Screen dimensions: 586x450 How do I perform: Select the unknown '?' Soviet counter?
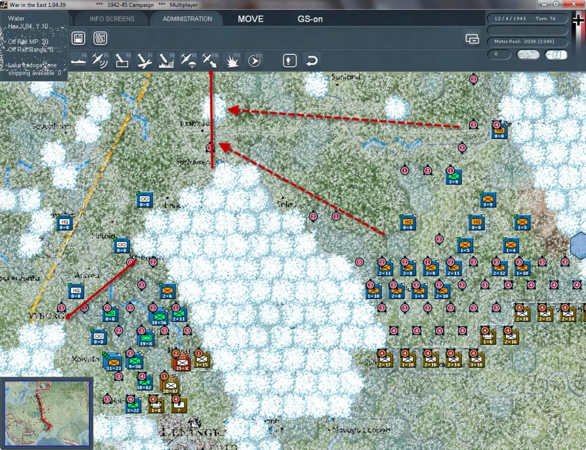pos(179,405)
